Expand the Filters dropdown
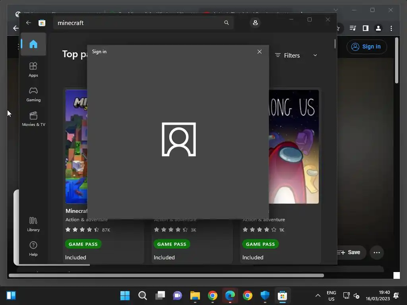 [x=296, y=55]
